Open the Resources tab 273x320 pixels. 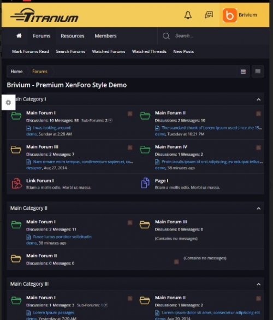point(73,36)
